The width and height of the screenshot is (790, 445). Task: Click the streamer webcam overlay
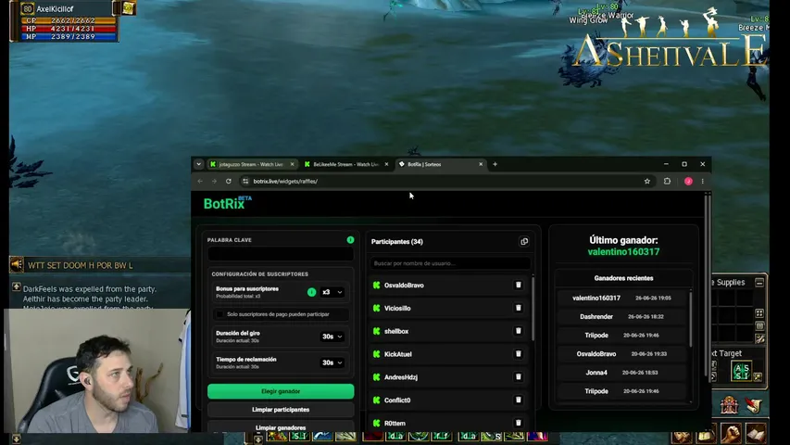pos(96,371)
